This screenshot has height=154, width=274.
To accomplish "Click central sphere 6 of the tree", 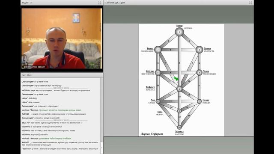I will pos(179,89).
